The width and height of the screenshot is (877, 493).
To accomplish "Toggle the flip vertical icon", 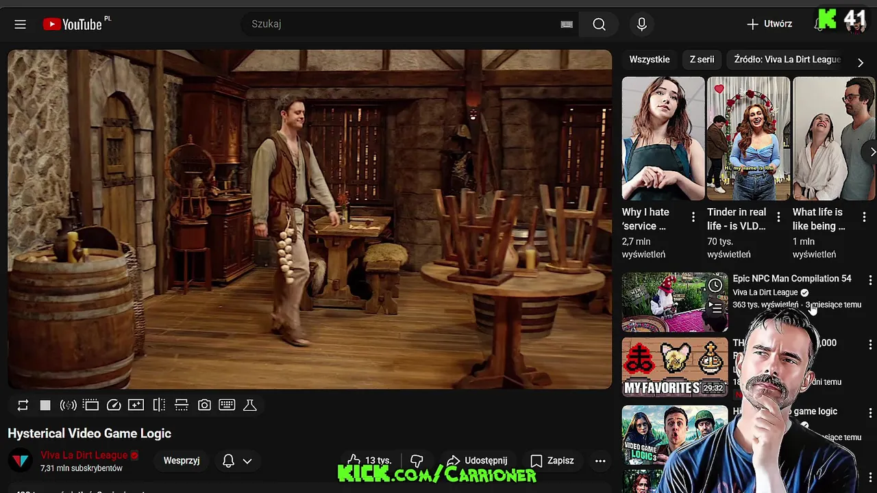I will 182,405.
